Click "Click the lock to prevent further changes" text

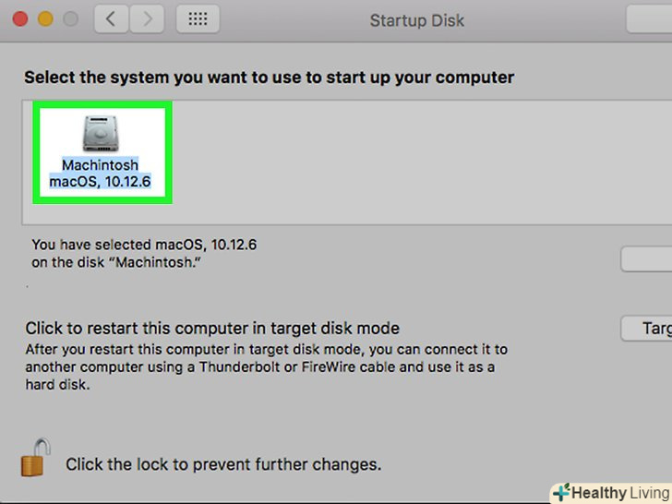coord(223,464)
